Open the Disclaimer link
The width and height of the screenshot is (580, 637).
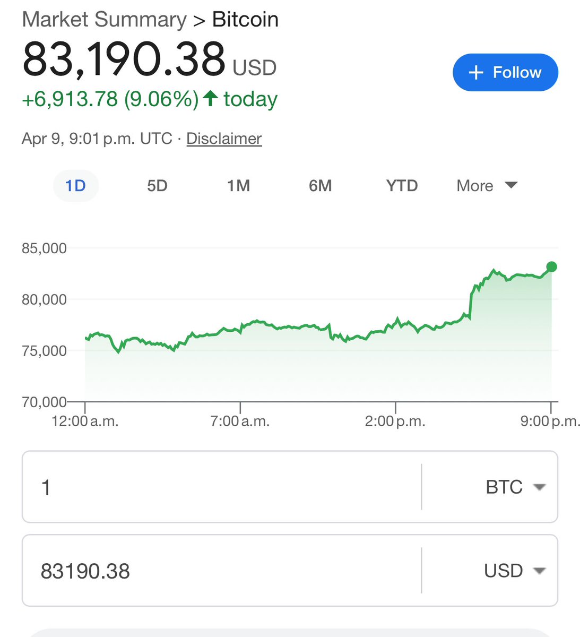224,139
